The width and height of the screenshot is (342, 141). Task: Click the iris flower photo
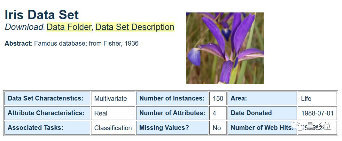(x=225, y=48)
